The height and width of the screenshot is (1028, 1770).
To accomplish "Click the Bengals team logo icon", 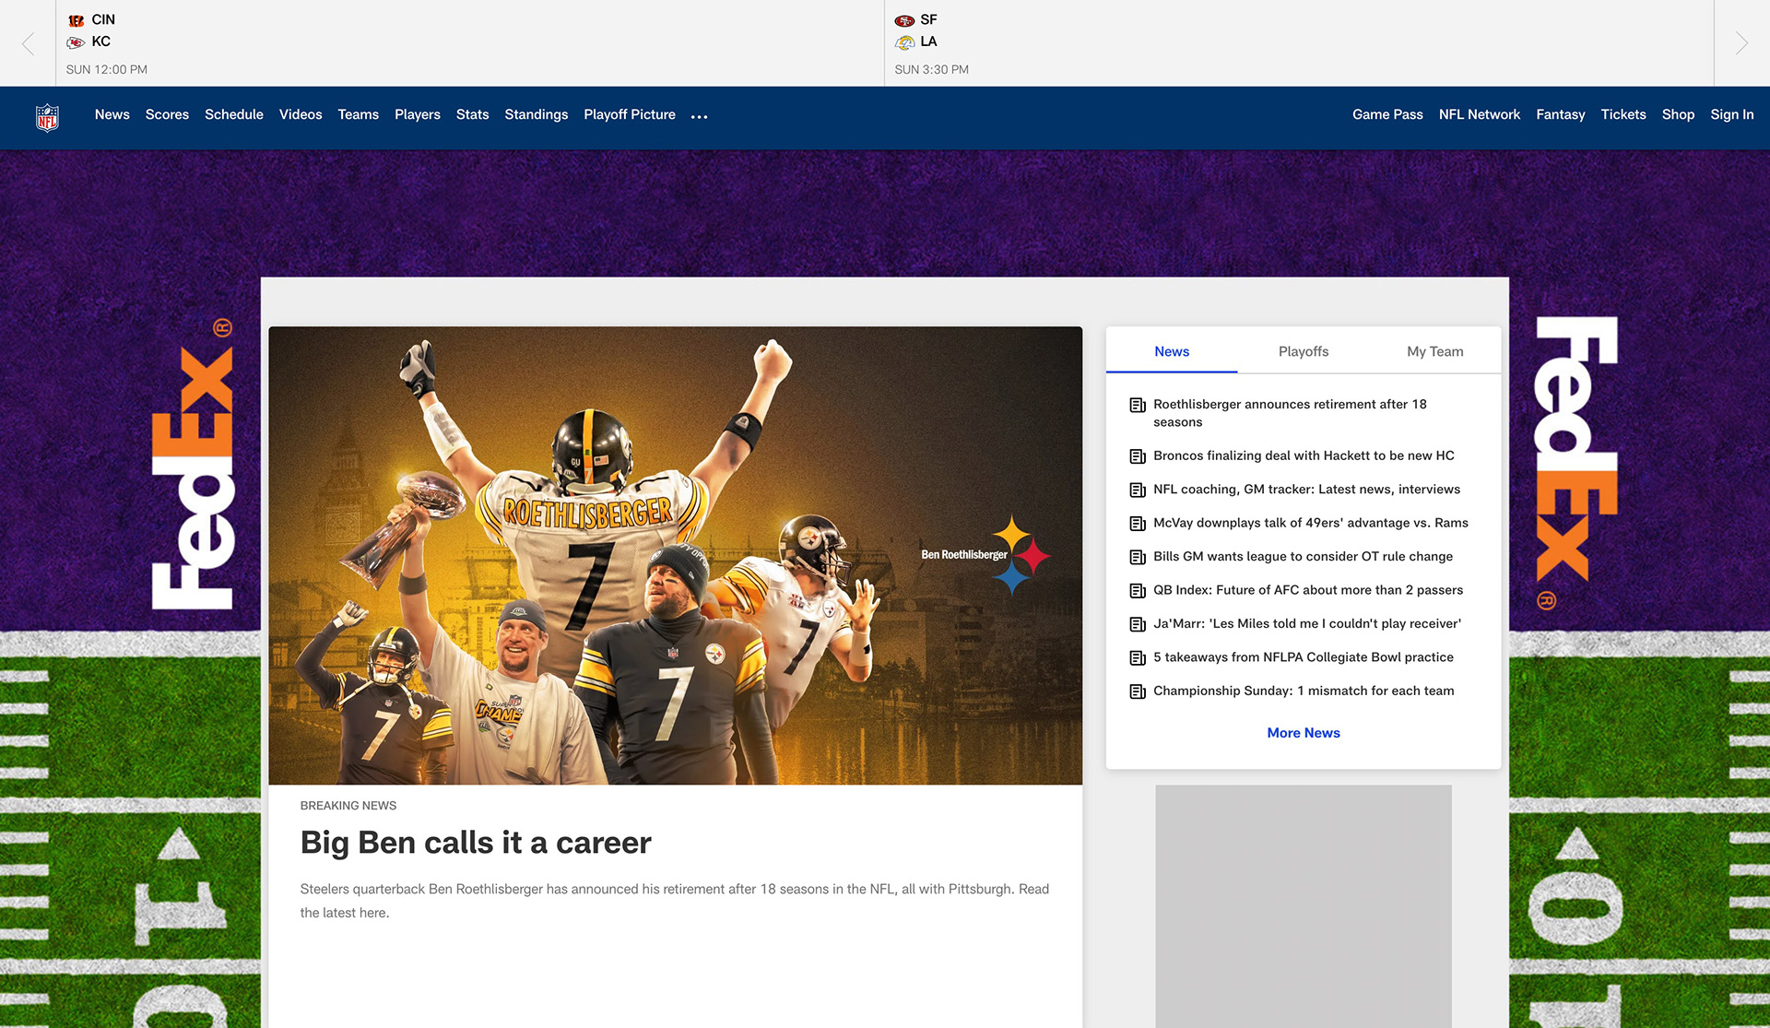I will pos(77,20).
